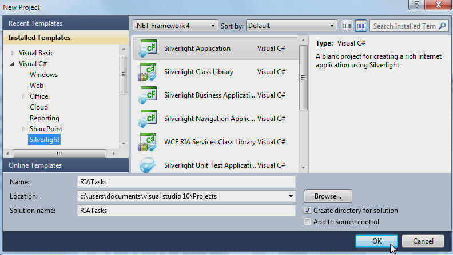Click the Name field containing RIATasks
453x255 pixels.
coord(186,182)
